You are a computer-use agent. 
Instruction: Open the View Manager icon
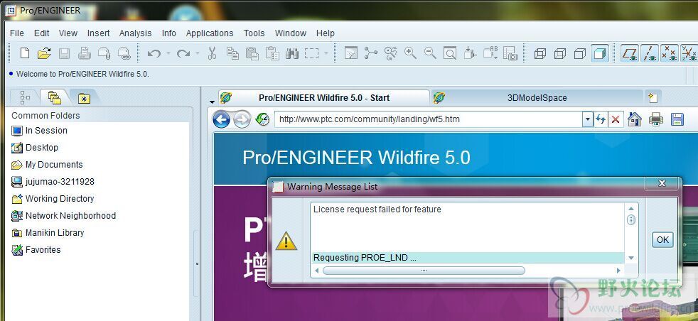pyautogui.click(x=510, y=54)
